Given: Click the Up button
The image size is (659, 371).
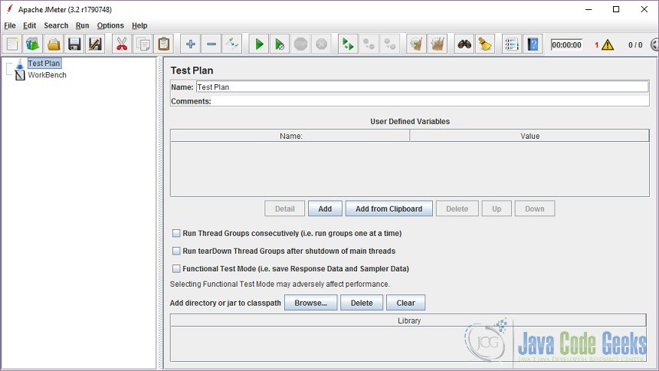Looking at the screenshot, I should click(x=497, y=208).
